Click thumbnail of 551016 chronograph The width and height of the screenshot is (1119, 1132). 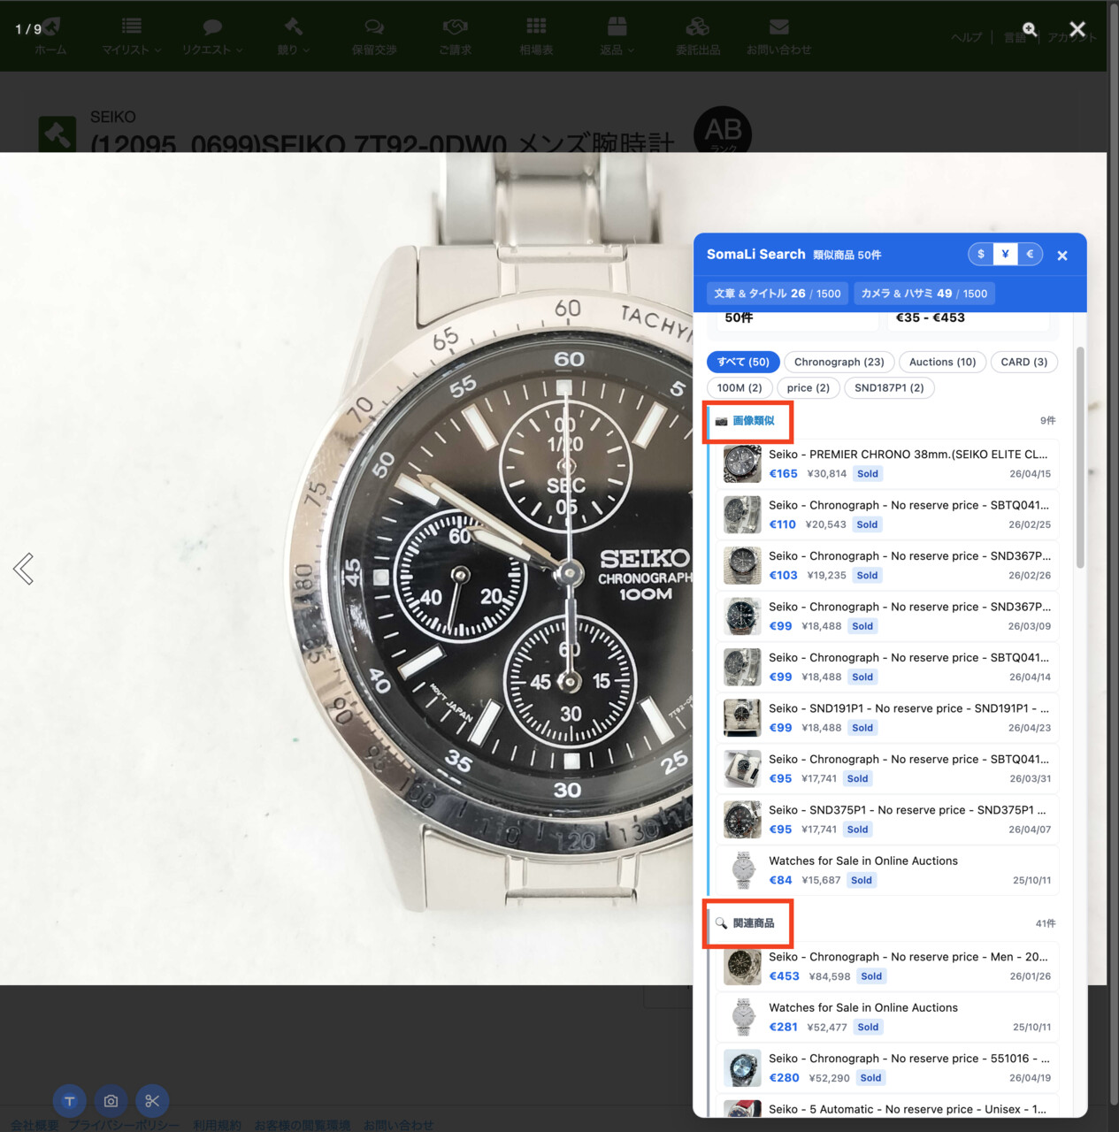(742, 1068)
